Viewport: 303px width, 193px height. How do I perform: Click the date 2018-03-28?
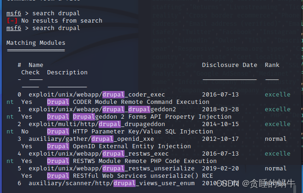click(220, 109)
